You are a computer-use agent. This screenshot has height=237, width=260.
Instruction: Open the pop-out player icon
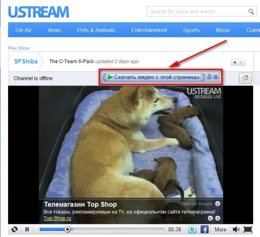[245, 78]
